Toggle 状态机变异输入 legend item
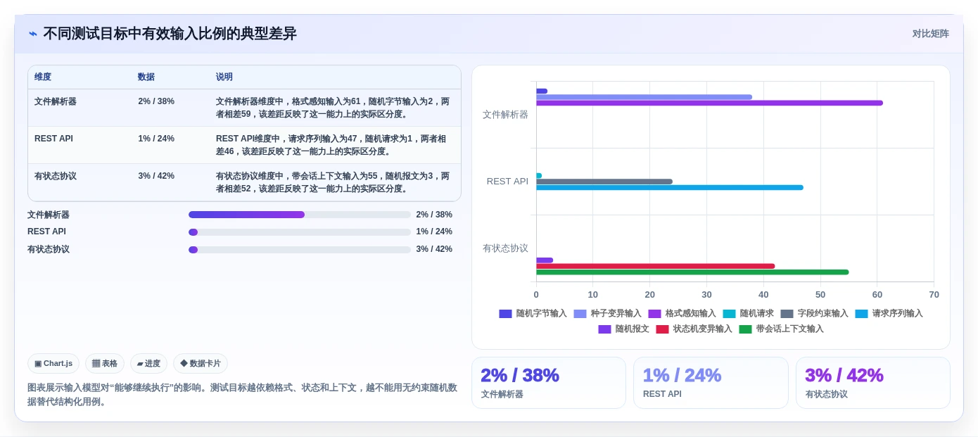The image size is (978, 437). tap(694, 329)
